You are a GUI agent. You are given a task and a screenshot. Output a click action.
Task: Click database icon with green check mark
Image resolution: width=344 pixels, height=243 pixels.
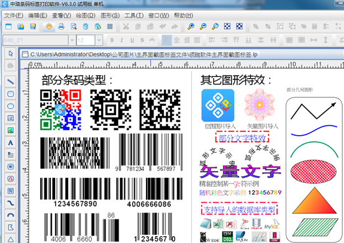pyautogui.click(x=97, y=27)
